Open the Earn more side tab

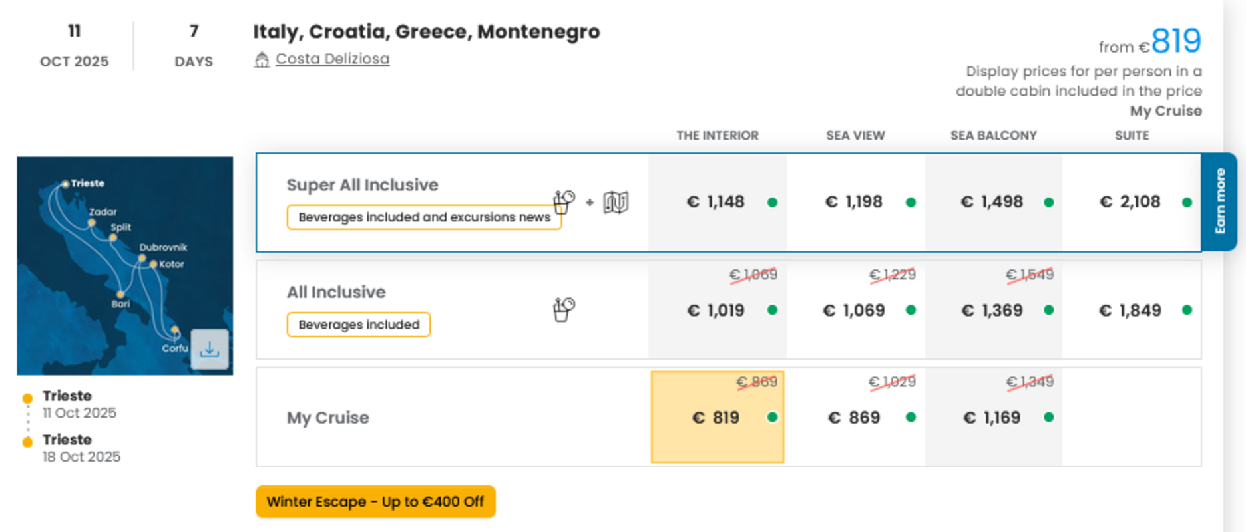tap(1219, 201)
